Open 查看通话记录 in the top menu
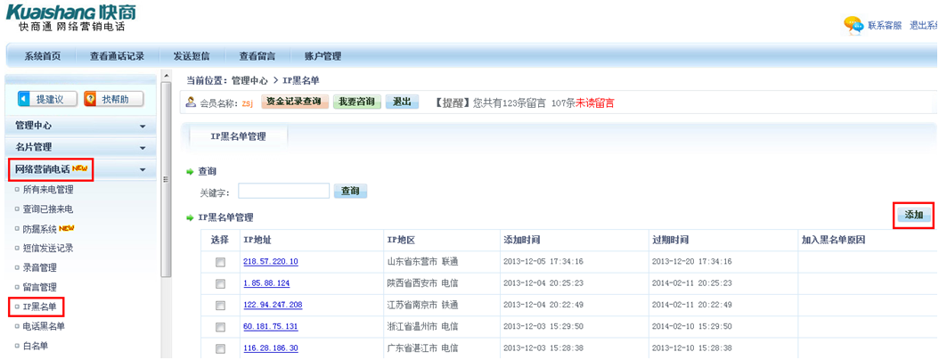 click(117, 56)
